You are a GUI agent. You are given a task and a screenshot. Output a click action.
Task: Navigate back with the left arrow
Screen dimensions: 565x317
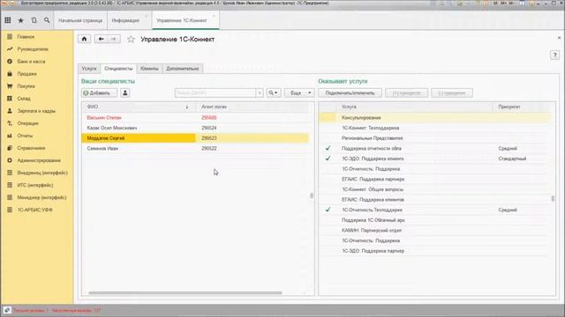(x=102, y=39)
